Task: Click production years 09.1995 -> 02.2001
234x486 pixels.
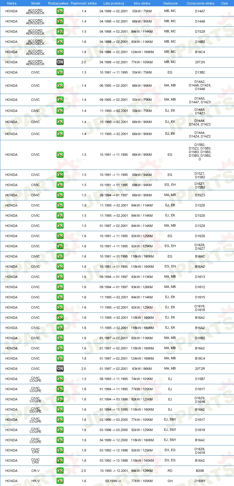Action: tap(114, 100)
